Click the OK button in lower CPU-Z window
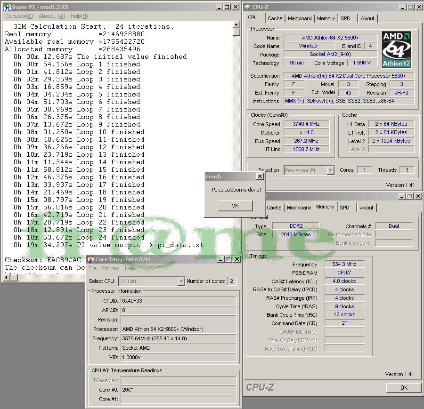 (x=404, y=388)
